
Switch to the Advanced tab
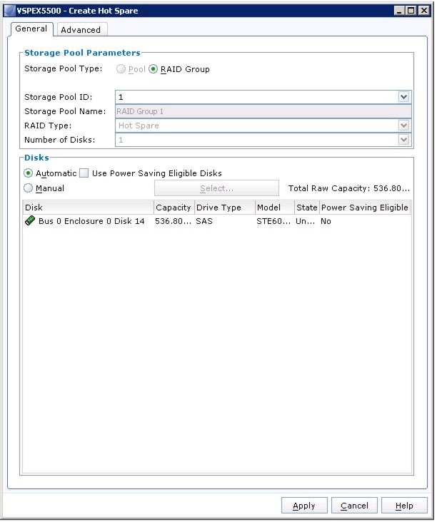coord(81,30)
